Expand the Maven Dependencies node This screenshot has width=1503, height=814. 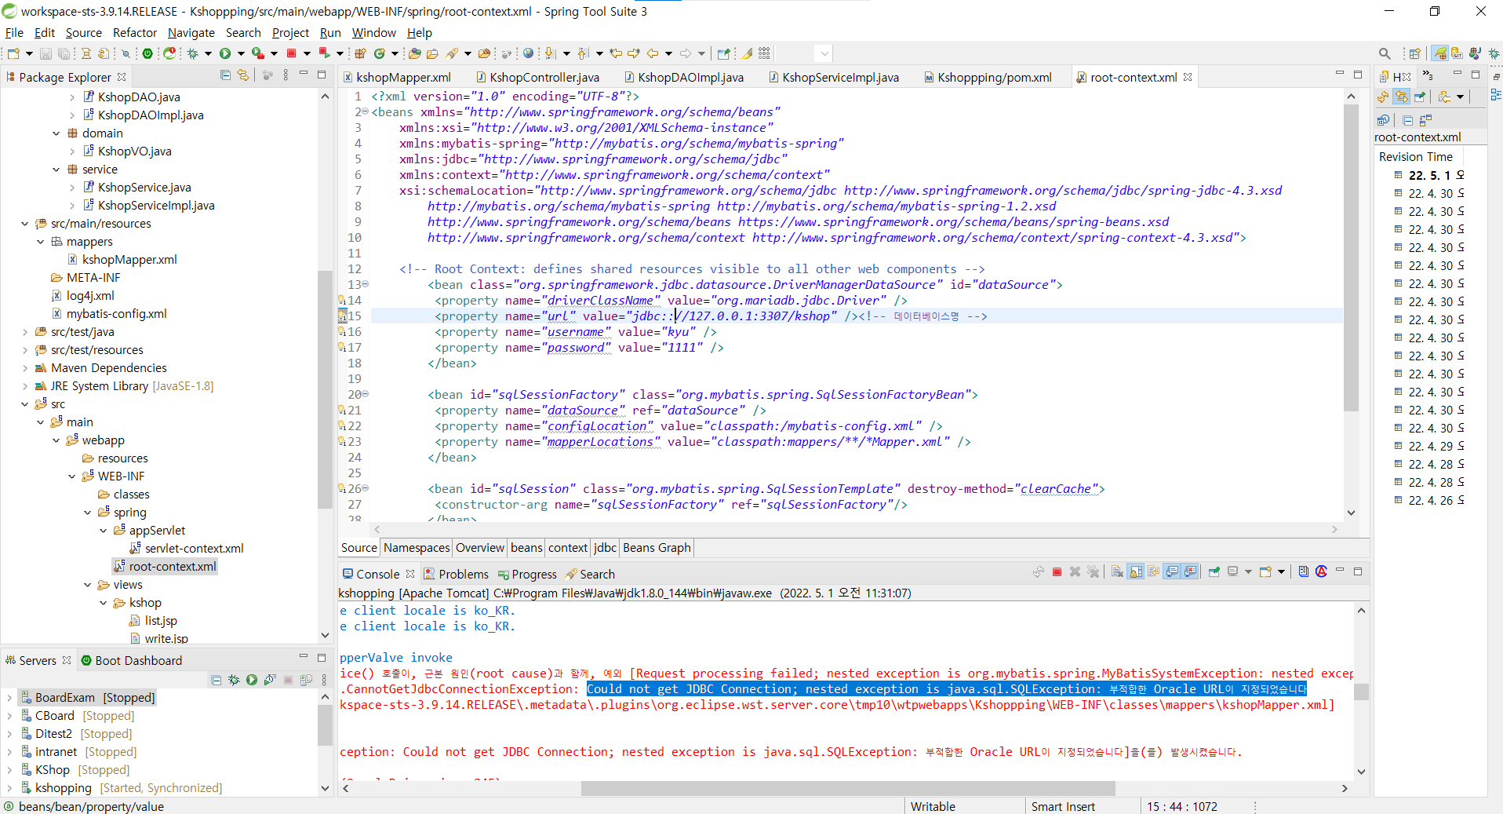click(24, 368)
